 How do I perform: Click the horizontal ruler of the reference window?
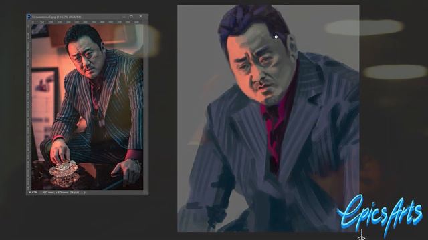88,22
